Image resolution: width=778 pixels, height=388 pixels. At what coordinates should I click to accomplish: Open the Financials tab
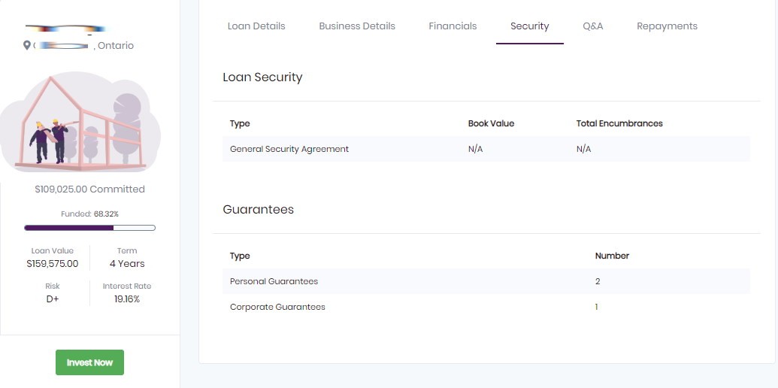pyautogui.click(x=453, y=26)
